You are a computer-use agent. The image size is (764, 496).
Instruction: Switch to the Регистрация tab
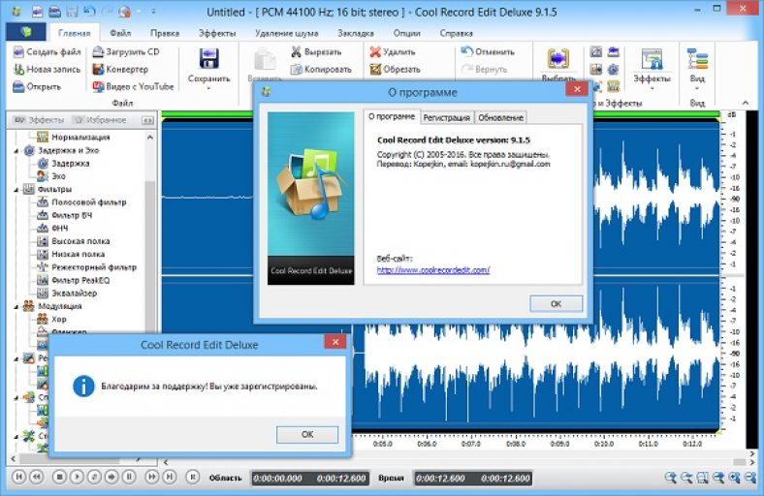(x=447, y=117)
